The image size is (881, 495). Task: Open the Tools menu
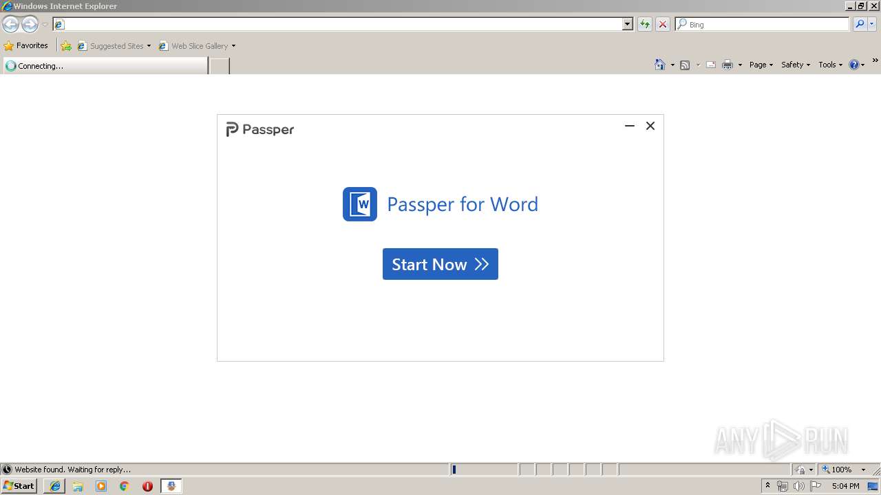pyautogui.click(x=830, y=65)
